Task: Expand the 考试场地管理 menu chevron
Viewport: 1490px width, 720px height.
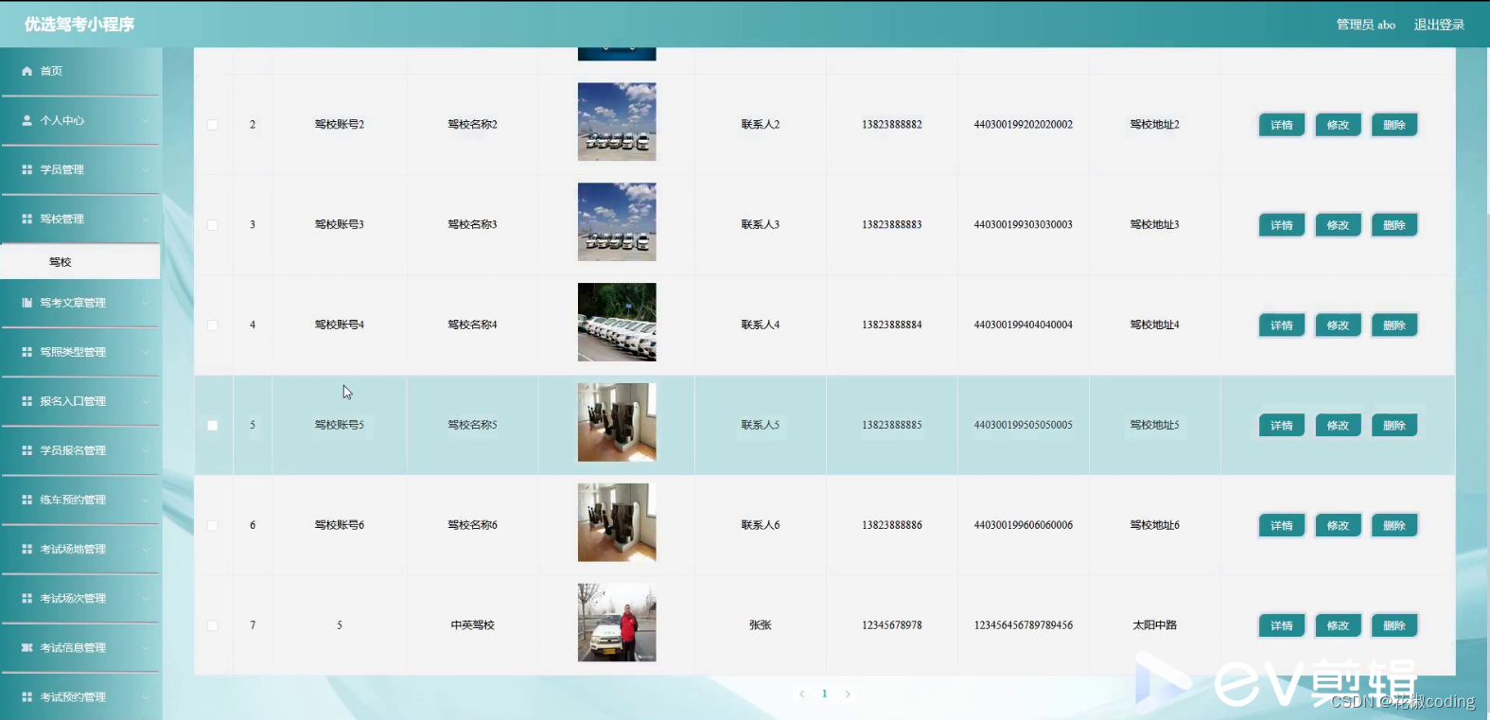Action: [146, 549]
